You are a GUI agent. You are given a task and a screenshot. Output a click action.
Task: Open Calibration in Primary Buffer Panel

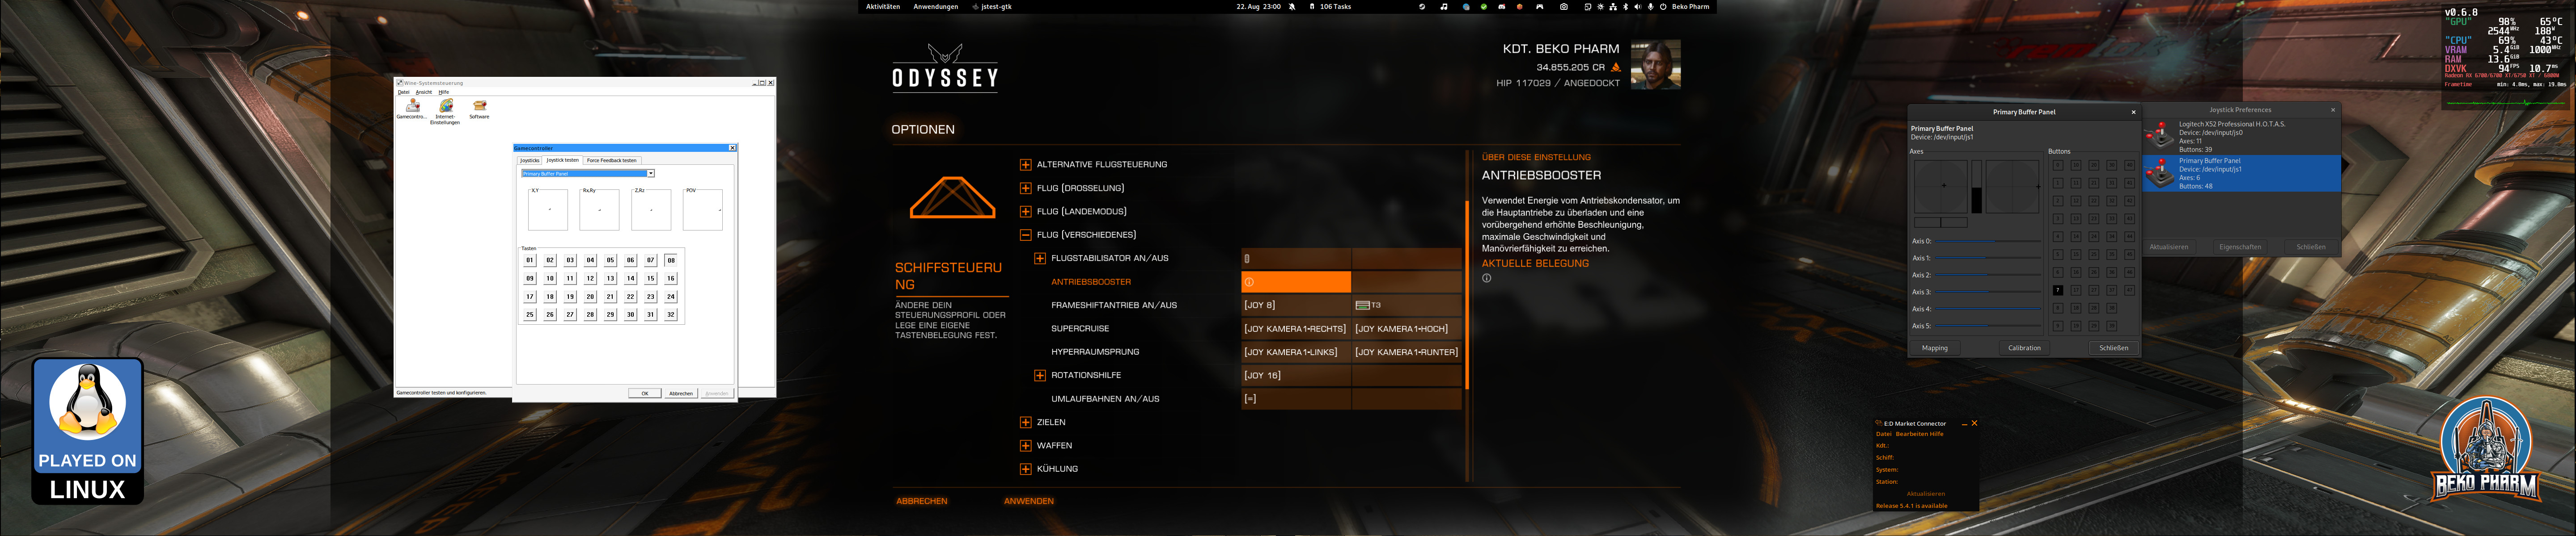2025,348
